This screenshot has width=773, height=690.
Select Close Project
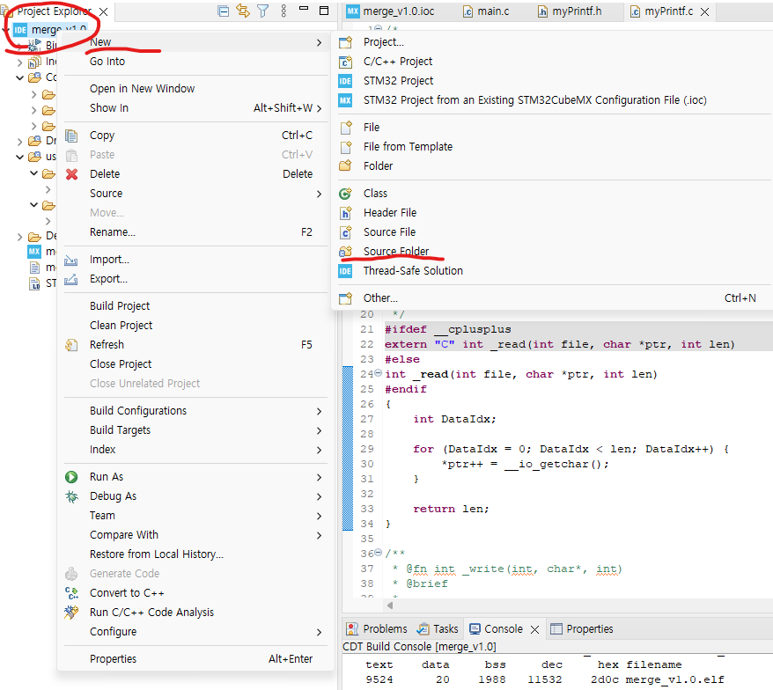coord(121,364)
